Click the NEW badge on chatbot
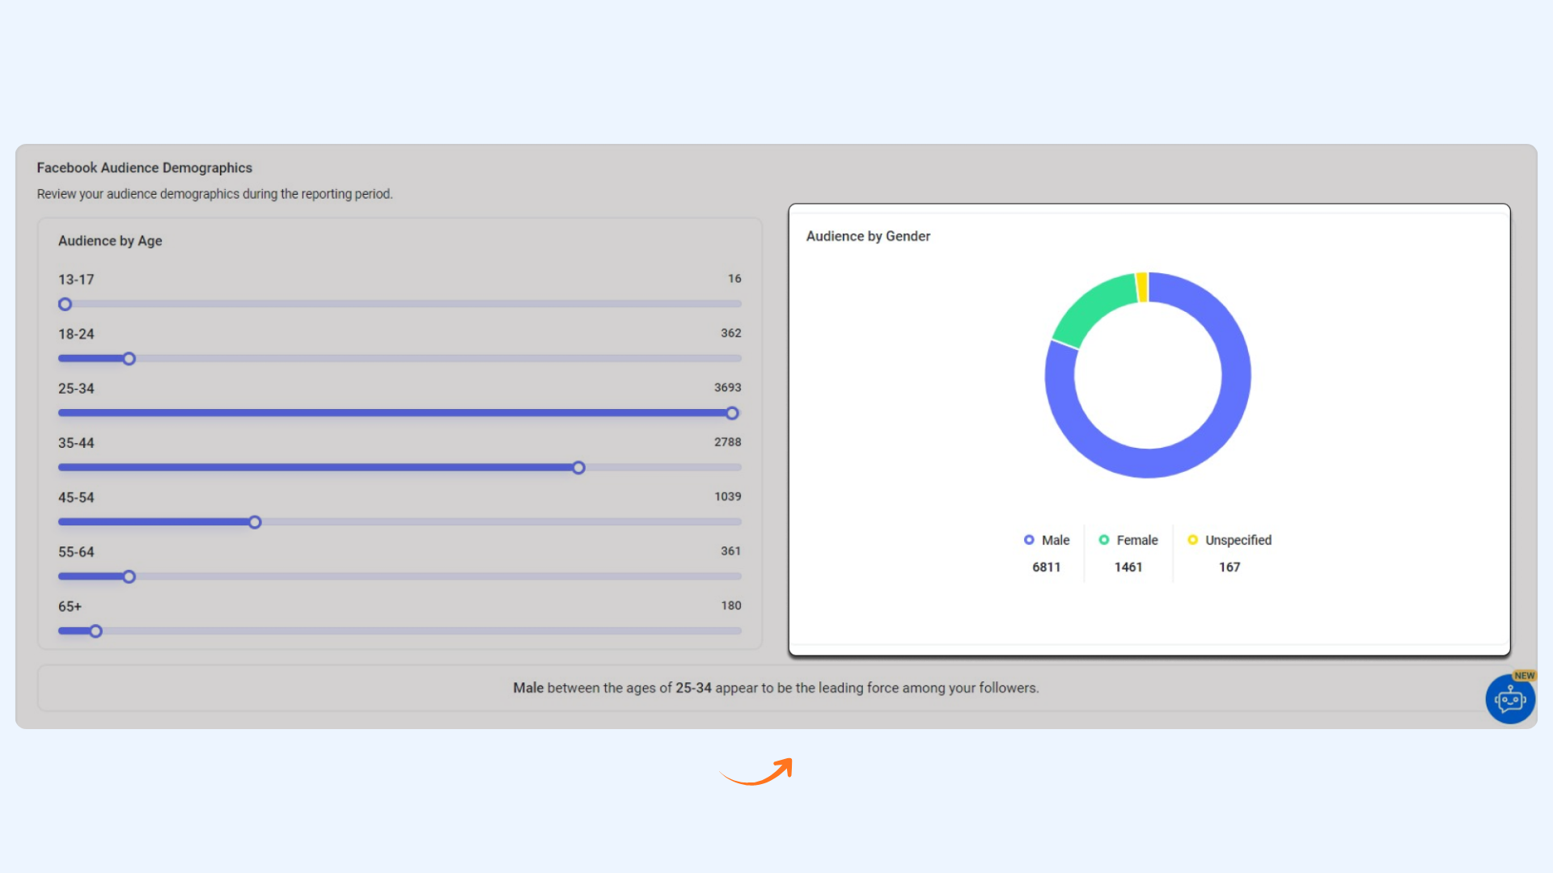 1524,676
